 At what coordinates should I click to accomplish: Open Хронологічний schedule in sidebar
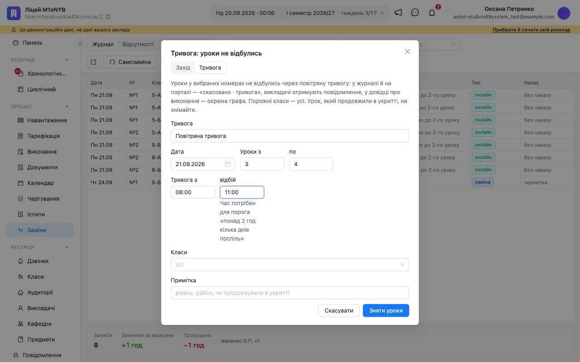click(40, 74)
